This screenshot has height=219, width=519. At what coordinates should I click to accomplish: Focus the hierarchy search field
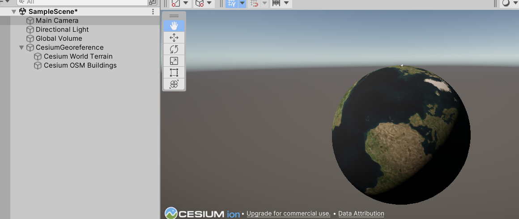point(83,2)
